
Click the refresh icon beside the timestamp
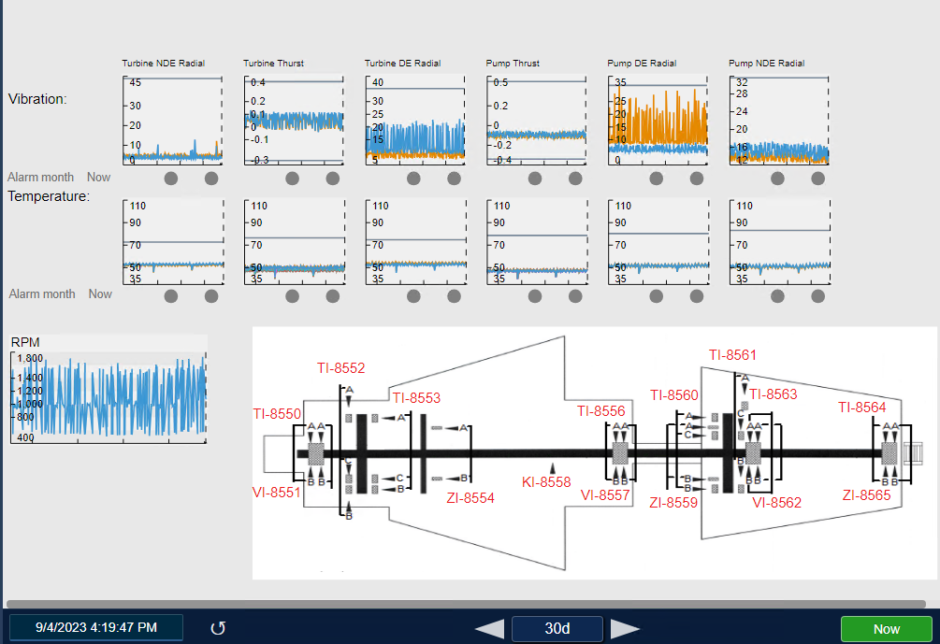(217, 628)
